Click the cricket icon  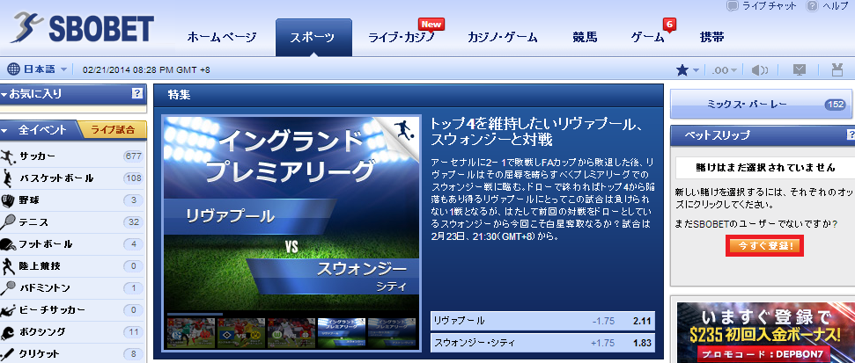point(8,353)
